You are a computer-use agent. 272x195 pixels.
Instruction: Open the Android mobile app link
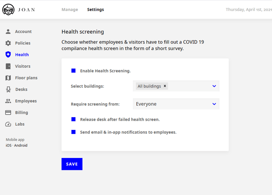click(x=21, y=145)
